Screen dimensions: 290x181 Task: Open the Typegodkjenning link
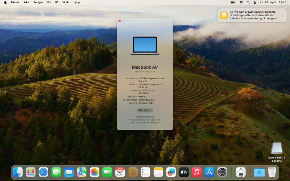pos(145,117)
